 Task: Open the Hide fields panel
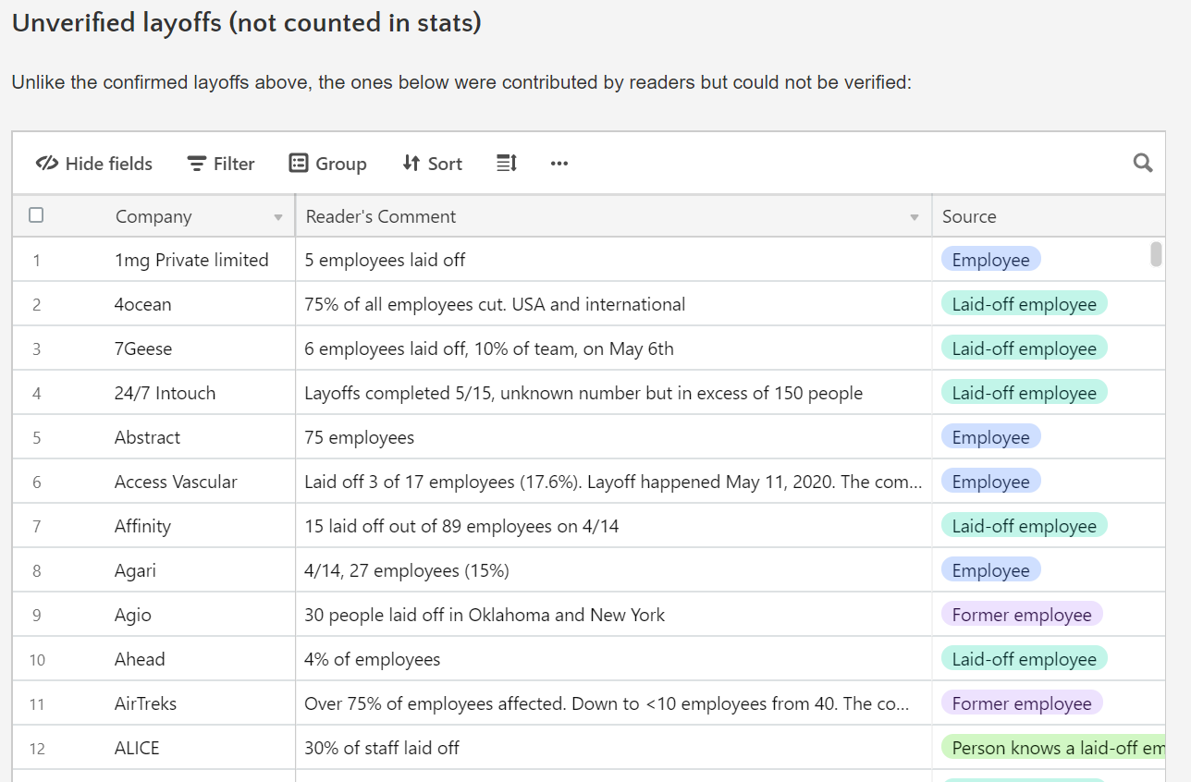tap(92, 164)
